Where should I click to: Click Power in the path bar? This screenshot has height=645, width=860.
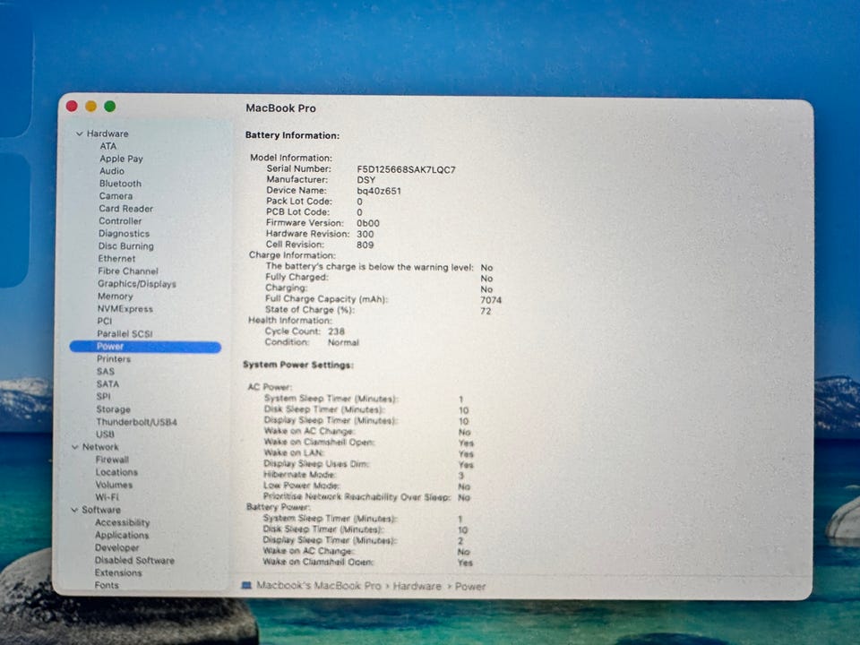(x=470, y=587)
